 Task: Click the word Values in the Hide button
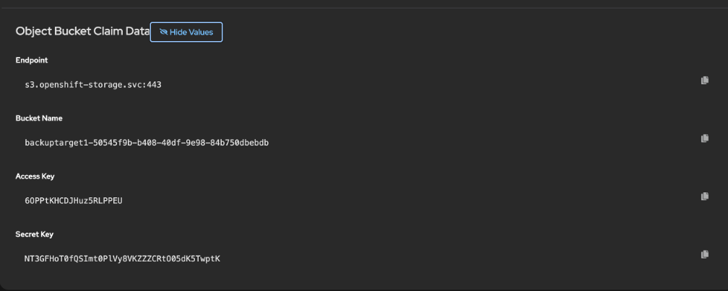tap(201, 32)
